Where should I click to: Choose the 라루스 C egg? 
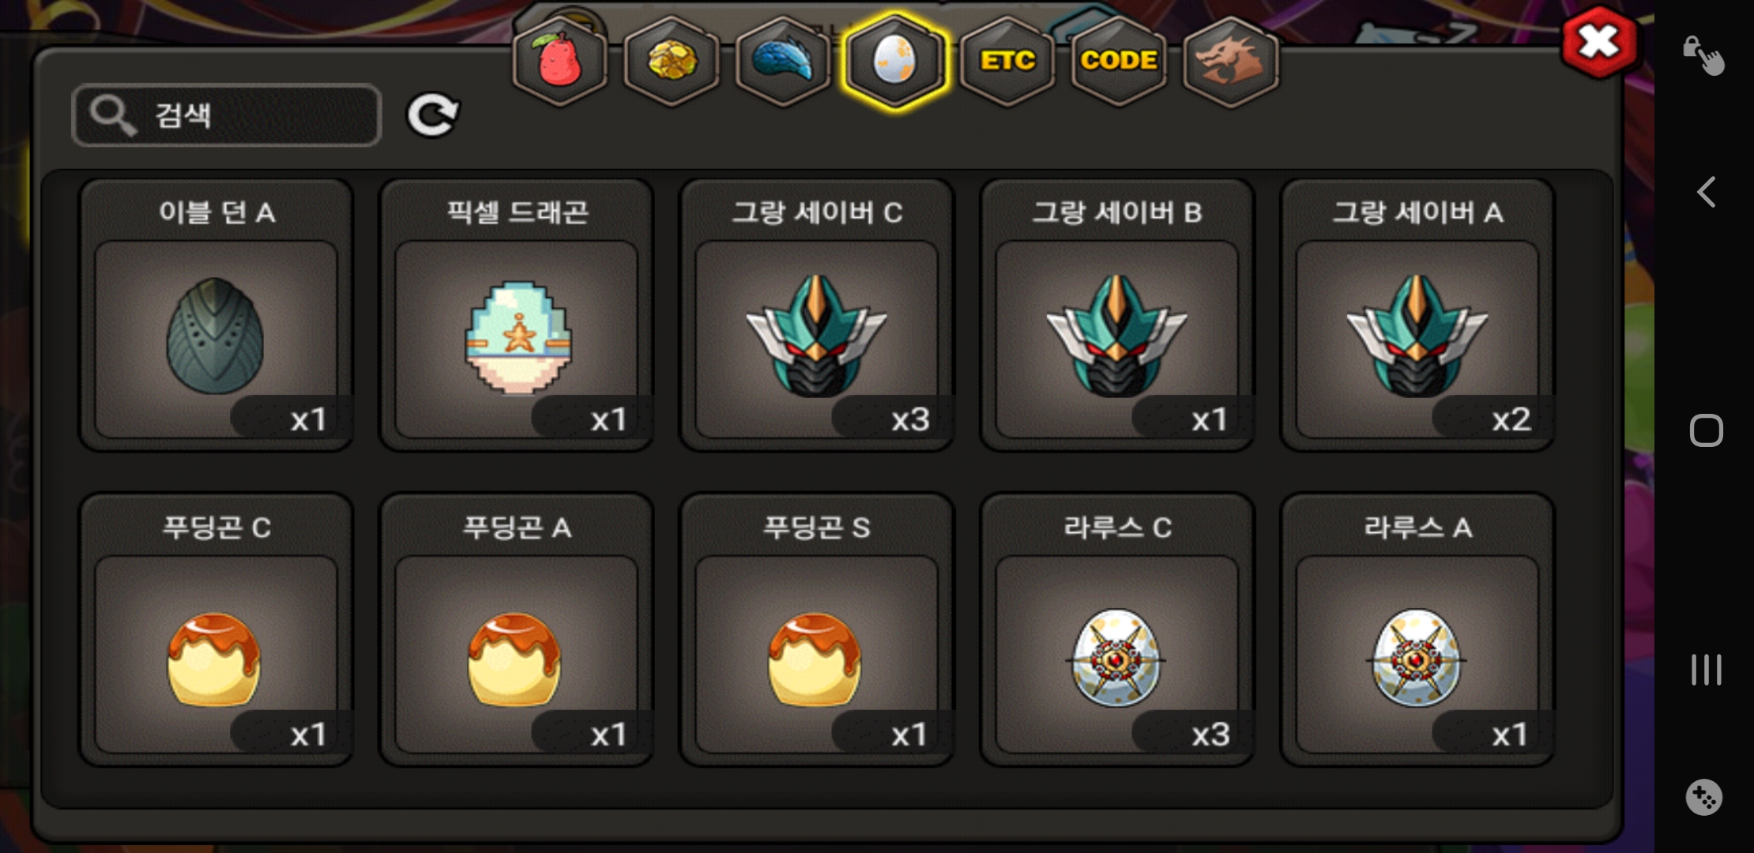1116,629
